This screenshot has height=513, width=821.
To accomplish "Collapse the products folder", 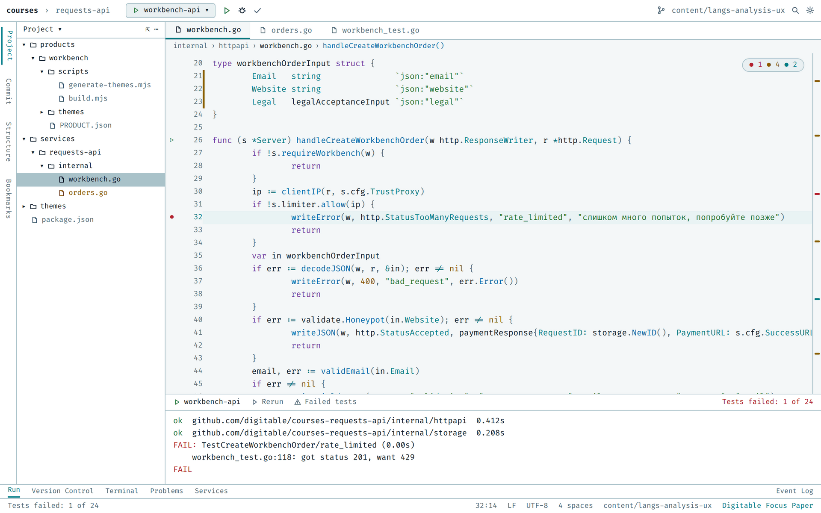I will coord(24,44).
